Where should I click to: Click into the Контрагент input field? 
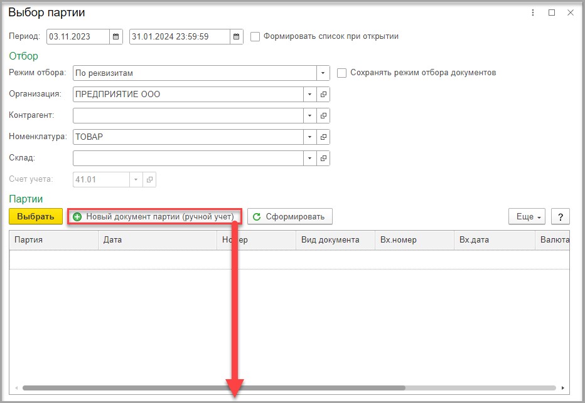click(x=188, y=115)
